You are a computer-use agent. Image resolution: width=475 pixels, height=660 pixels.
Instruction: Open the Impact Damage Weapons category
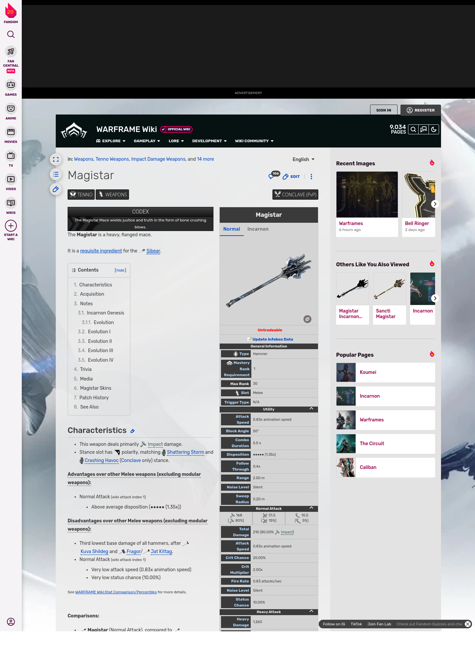click(158, 159)
